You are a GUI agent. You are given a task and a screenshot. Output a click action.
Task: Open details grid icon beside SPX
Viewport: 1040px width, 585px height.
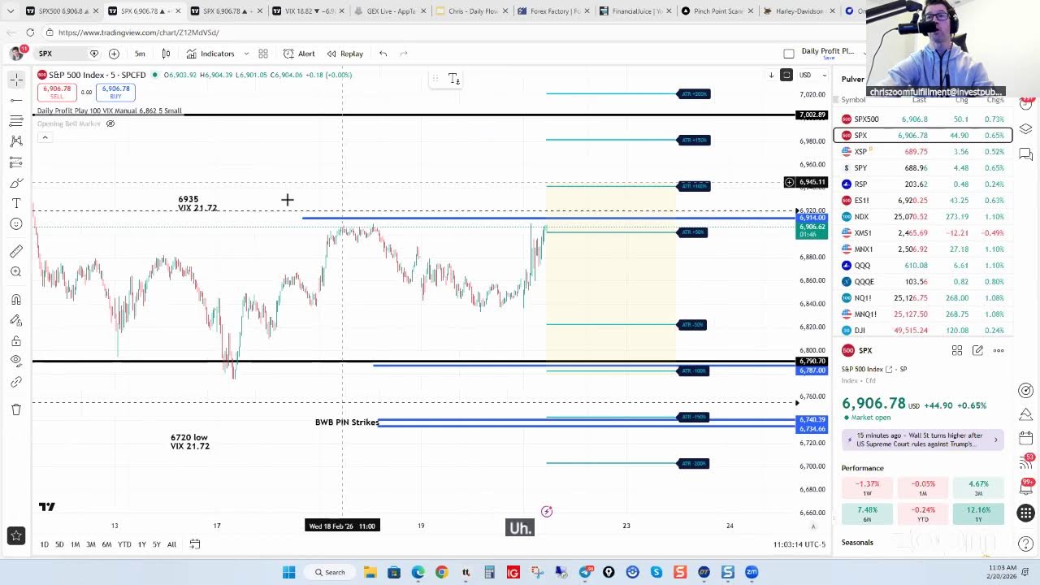[957, 350]
